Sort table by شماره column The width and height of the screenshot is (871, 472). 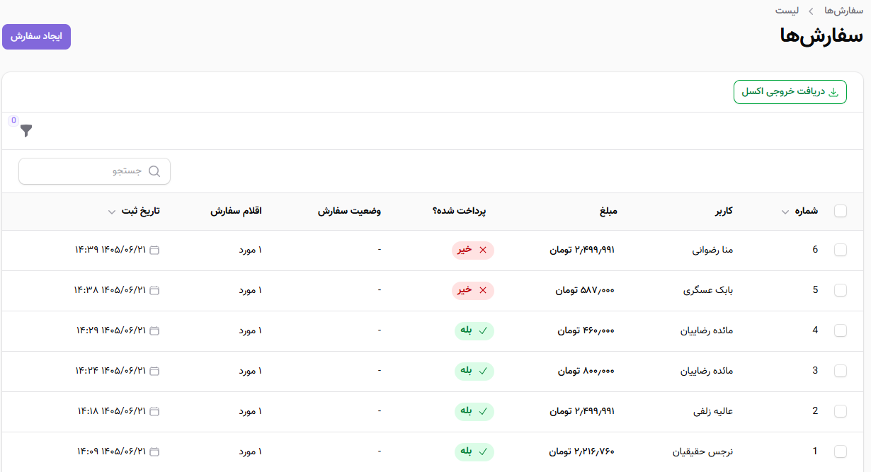click(799, 211)
